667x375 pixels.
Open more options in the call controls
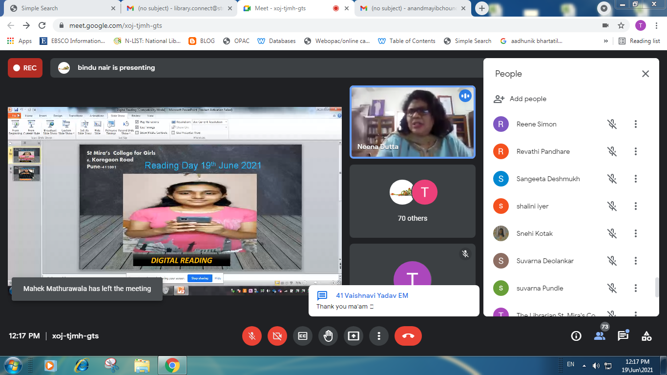[378, 336]
